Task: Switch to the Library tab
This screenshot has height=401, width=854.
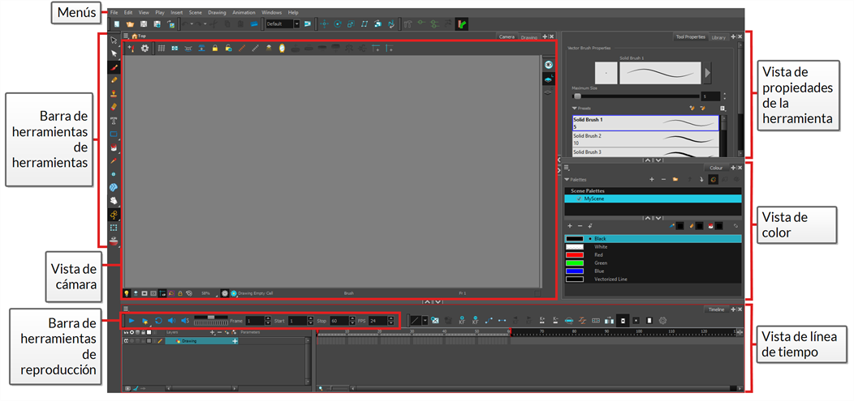Action: [x=718, y=37]
